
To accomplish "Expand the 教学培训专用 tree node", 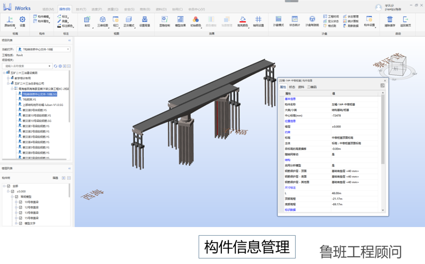I will point(8,78).
